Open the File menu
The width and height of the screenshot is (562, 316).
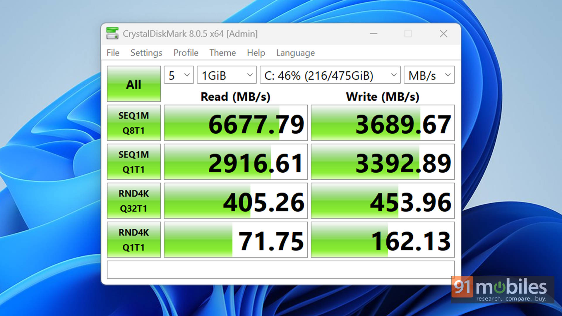(113, 53)
